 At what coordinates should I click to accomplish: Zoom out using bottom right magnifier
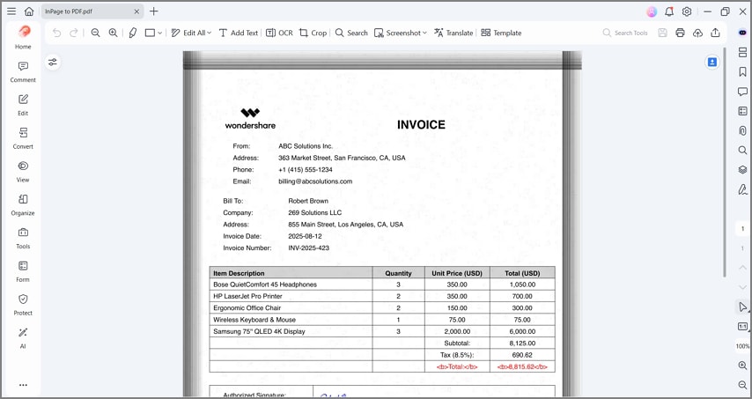coord(742,385)
